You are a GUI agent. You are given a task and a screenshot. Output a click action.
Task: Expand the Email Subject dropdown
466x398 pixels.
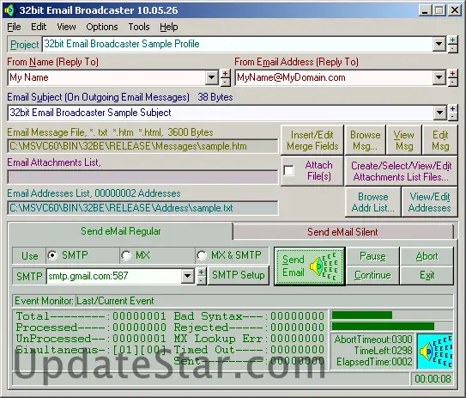click(439, 113)
